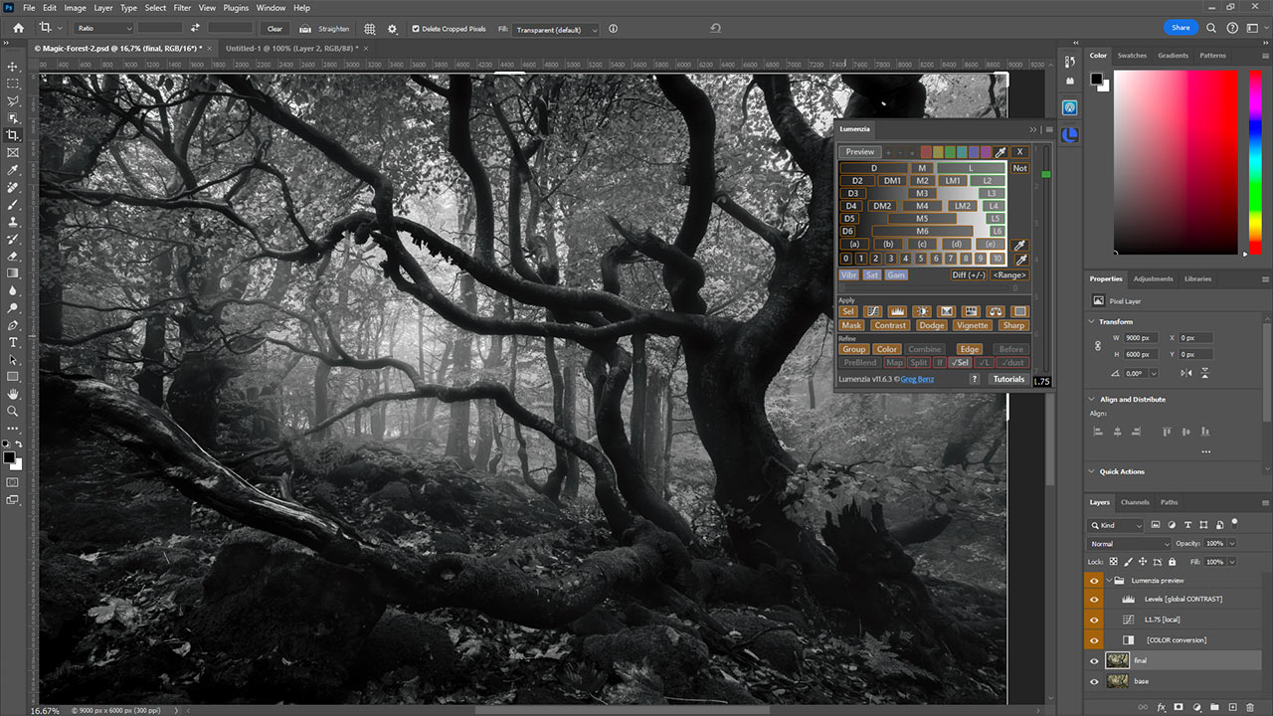Collapse the Lumenzia preview group
1273x716 pixels.
point(1109,580)
